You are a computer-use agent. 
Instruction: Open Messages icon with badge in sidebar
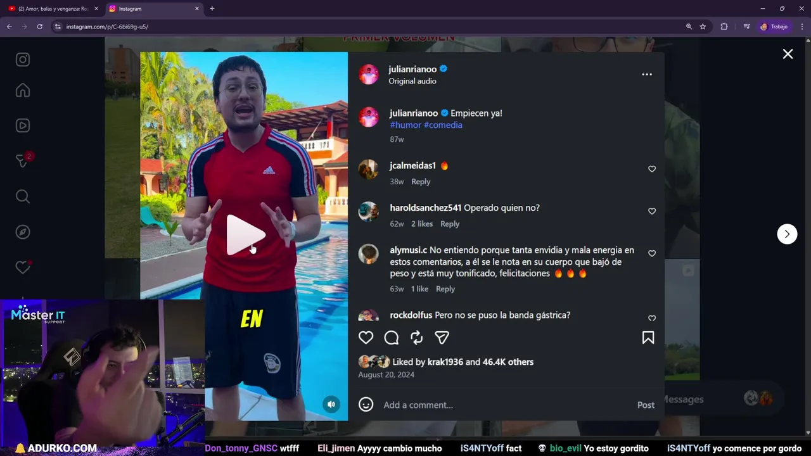pos(23,161)
